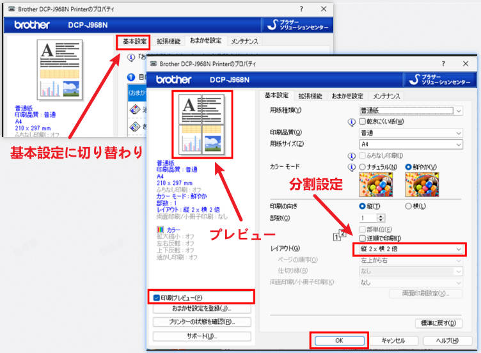Click the ナチュラル sample image

click(376, 184)
